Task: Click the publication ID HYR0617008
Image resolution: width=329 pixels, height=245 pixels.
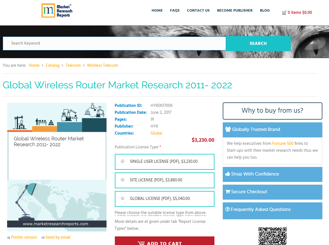Action: (x=161, y=105)
